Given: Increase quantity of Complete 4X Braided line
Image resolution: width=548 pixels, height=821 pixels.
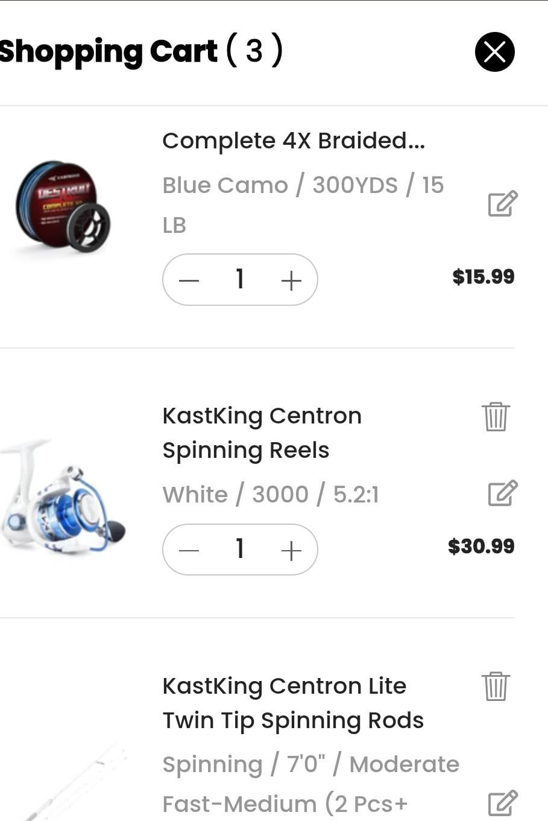Looking at the screenshot, I should [x=291, y=280].
